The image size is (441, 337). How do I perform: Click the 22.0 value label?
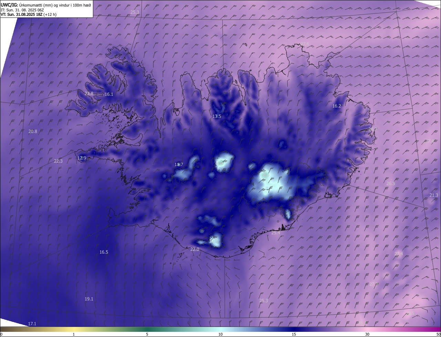pyautogui.click(x=195, y=249)
